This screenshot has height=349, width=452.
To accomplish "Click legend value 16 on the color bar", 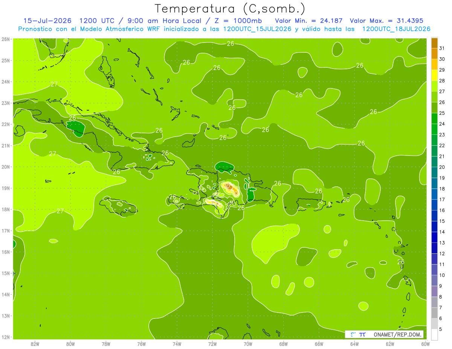I will point(442,210).
